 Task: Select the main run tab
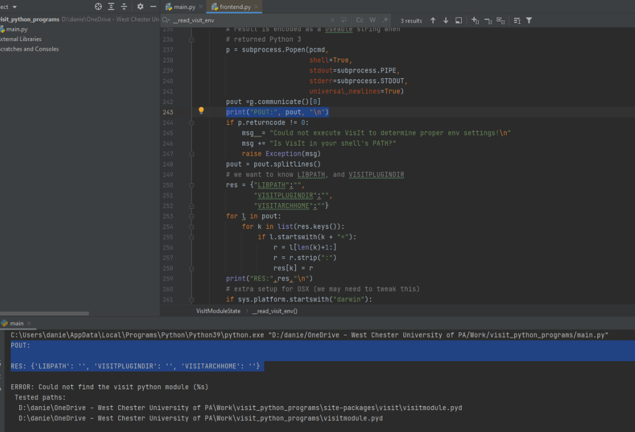[x=17, y=323]
